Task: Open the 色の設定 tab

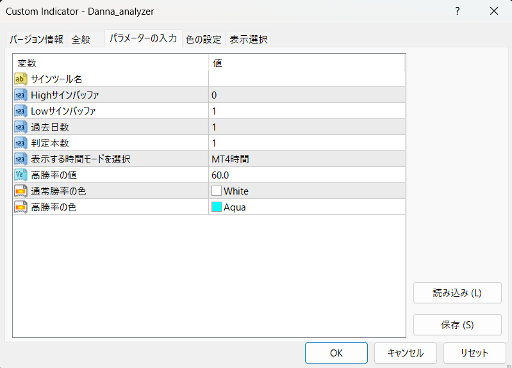Action: (x=203, y=40)
